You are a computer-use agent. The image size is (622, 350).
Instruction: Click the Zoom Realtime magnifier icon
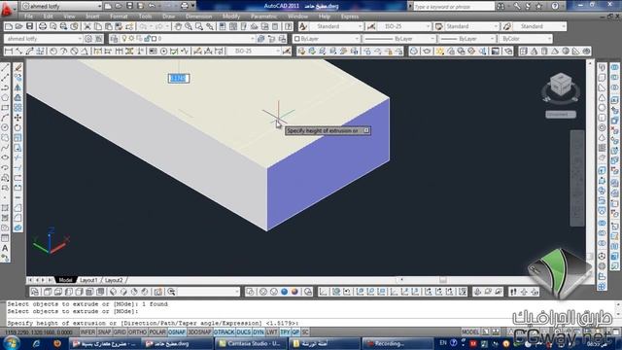(x=188, y=26)
